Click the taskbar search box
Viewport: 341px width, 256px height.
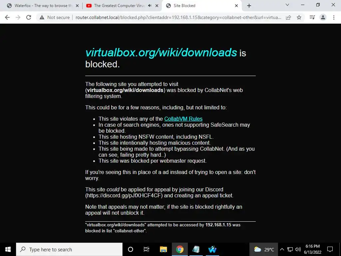[69, 249]
